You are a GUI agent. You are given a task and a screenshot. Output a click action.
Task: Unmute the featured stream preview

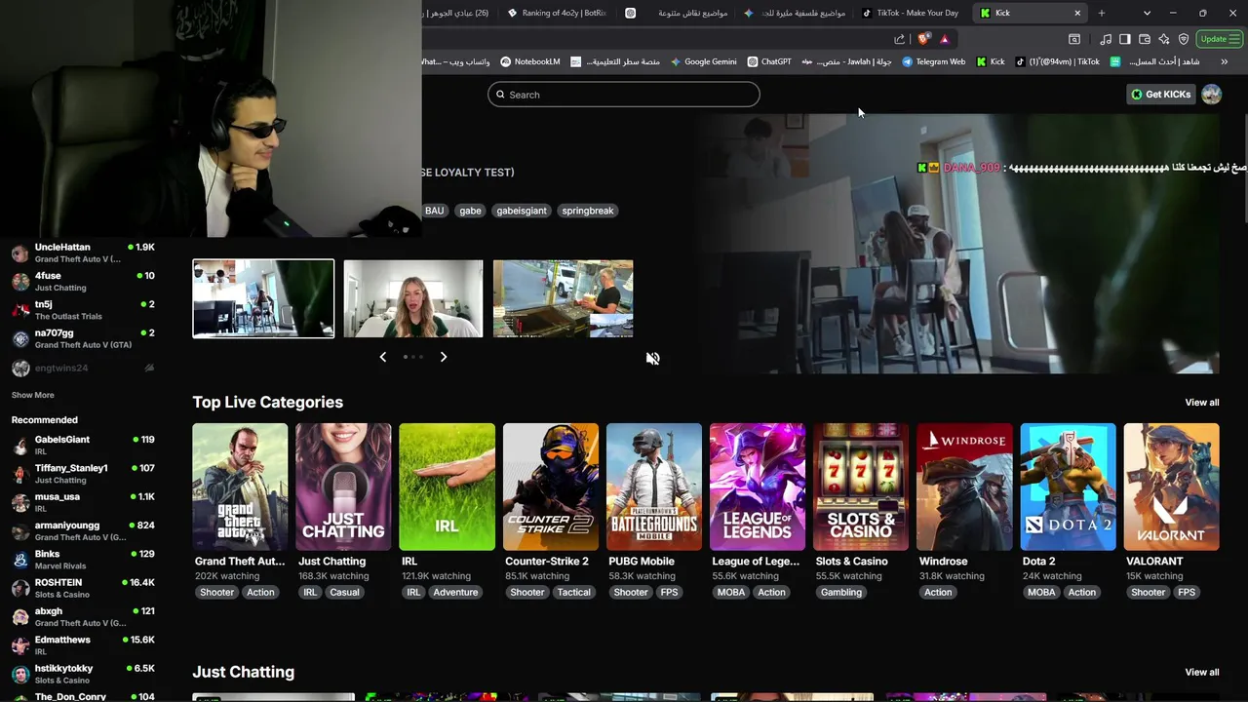(652, 358)
